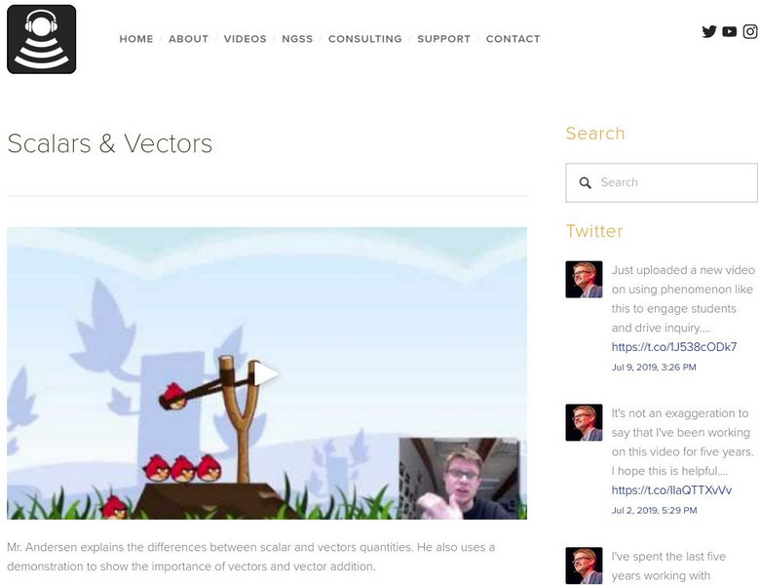Viewport: 758px width, 585px height.
Task: Click the Jul 9, 2019 tweet timestamp
Action: click(x=654, y=368)
